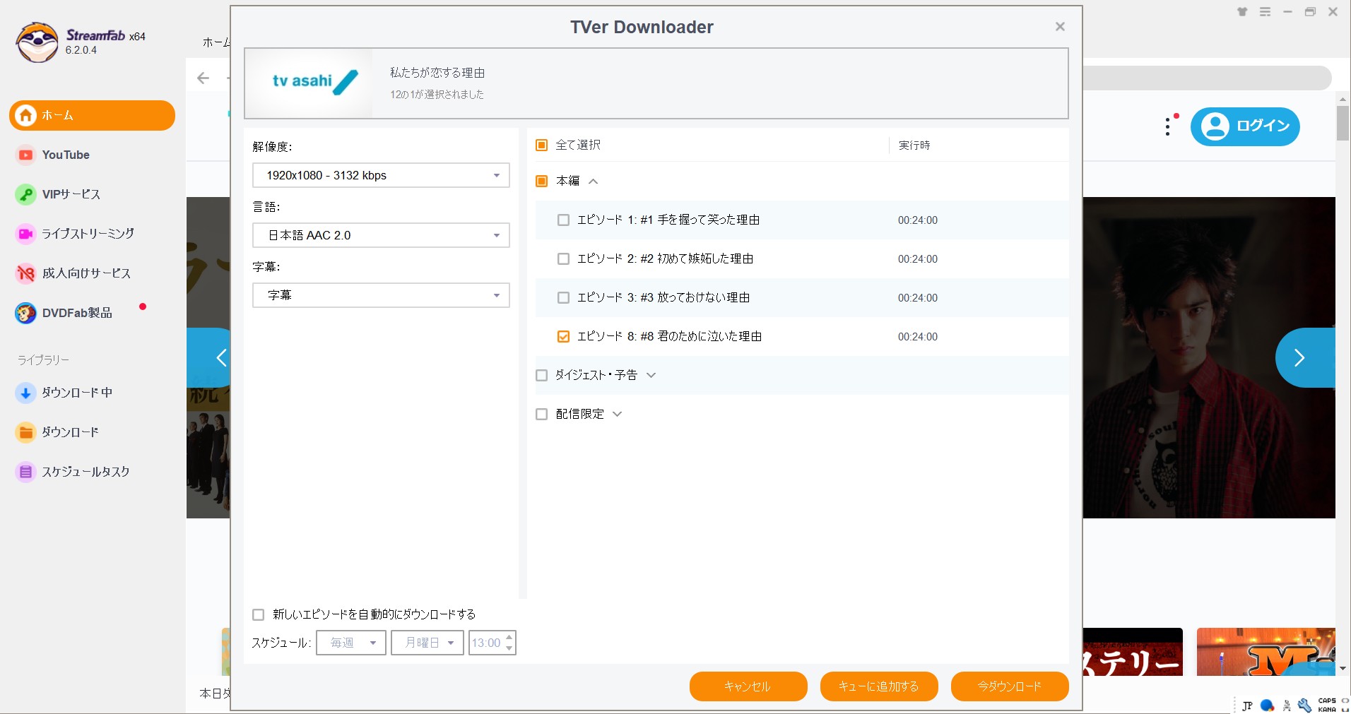Check エピソード 1 手を握って笑った理由
The width and height of the screenshot is (1351, 714).
[x=563, y=220]
